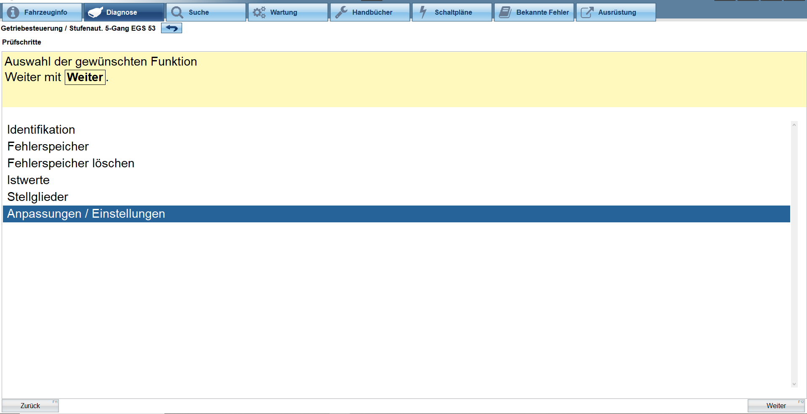Click the Handbücher wrench icon
The image size is (807, 414).
tap(341, 12)
